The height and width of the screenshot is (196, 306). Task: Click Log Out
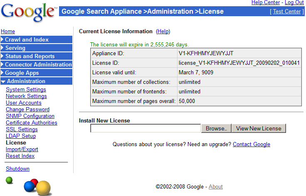coord(294,2)
